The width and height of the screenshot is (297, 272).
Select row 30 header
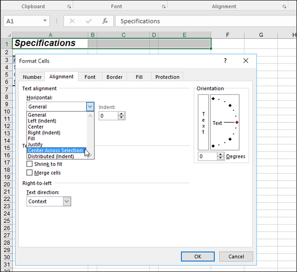tap(7, 257)
